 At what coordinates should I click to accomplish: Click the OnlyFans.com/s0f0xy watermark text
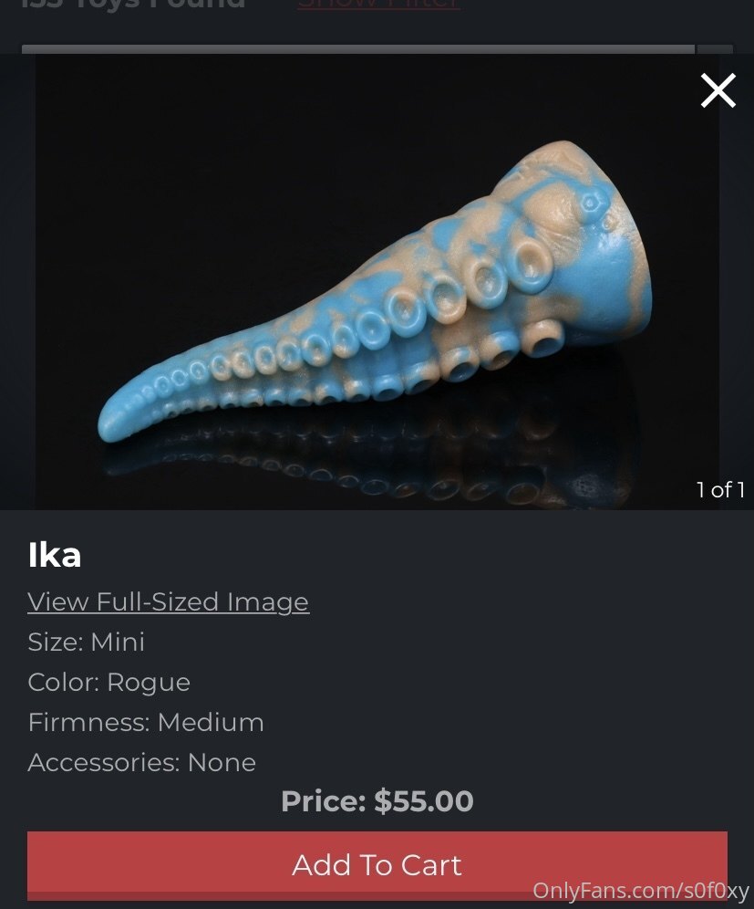pos(641,890)
